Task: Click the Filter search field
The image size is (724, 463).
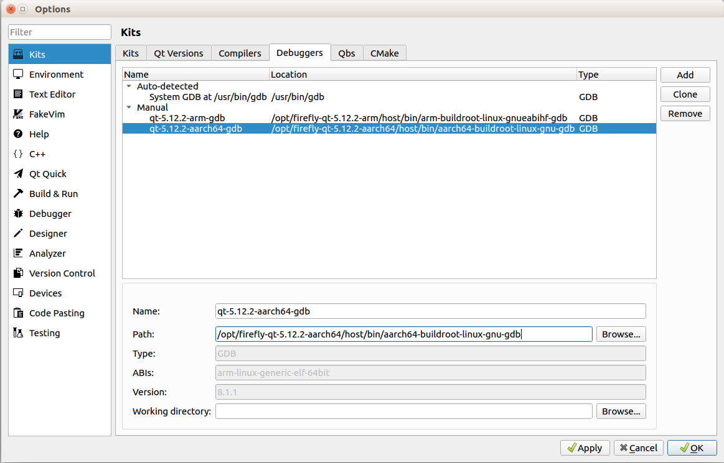Action: pyautogui.click(x=59, y=32)
